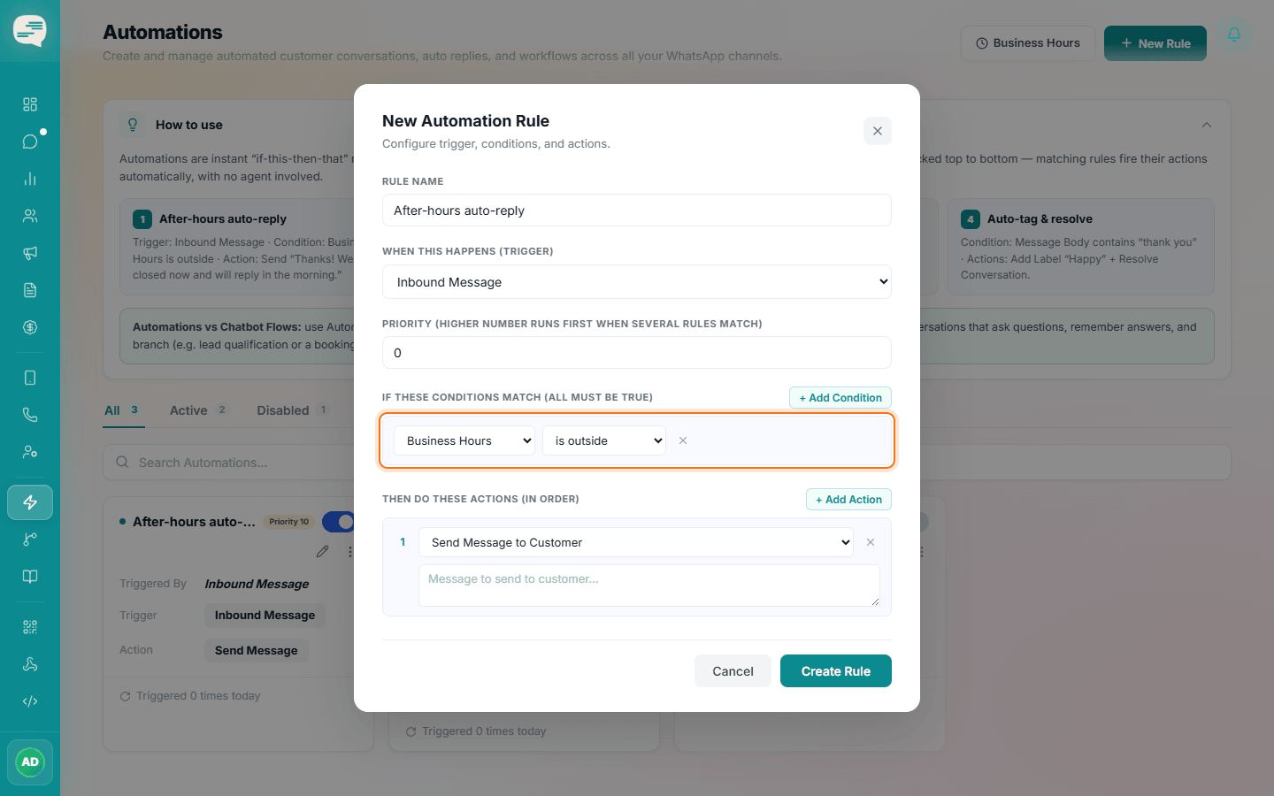This screenshot has height=796, width=1274.
Task: Click the Cancel button in dialog
Action: (x=733, y=671)
